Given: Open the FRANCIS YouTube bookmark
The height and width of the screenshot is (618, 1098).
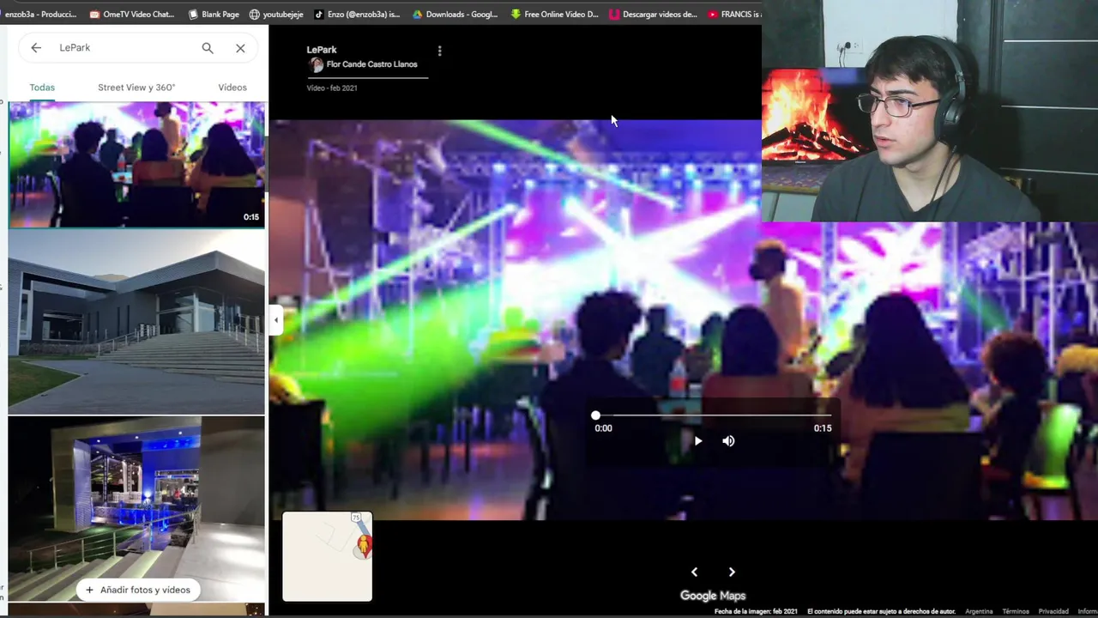Looking at the screenshot, I should [x=735, y=15].
